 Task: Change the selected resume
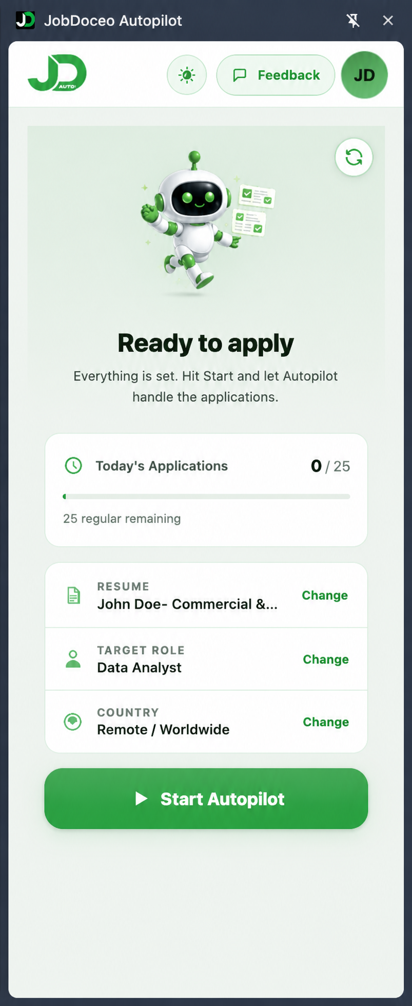coord(325,595)
